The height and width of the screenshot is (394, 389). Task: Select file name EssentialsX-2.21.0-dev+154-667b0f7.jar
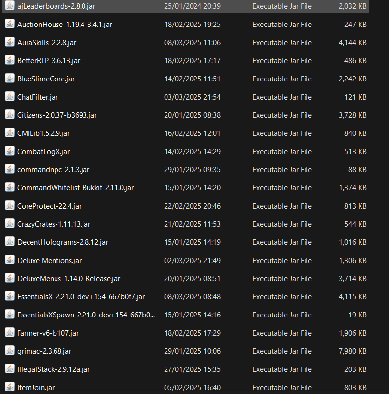coord(81,297)
